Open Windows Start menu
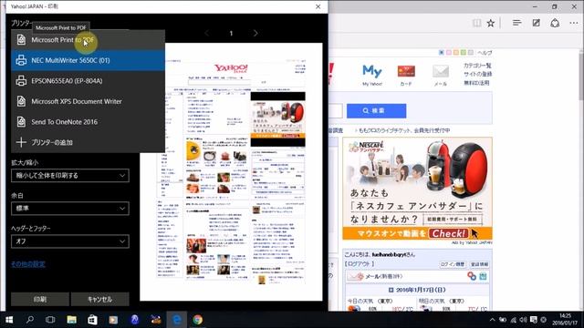584x328 pixels. [x=9, y=320]
